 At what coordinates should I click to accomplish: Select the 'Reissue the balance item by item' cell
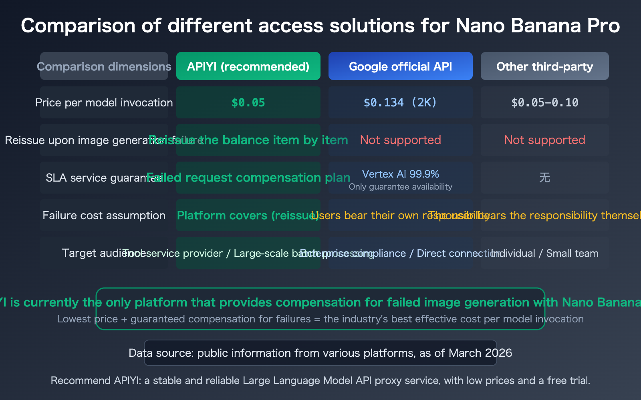pyautogui.click(x=248, y=140)
